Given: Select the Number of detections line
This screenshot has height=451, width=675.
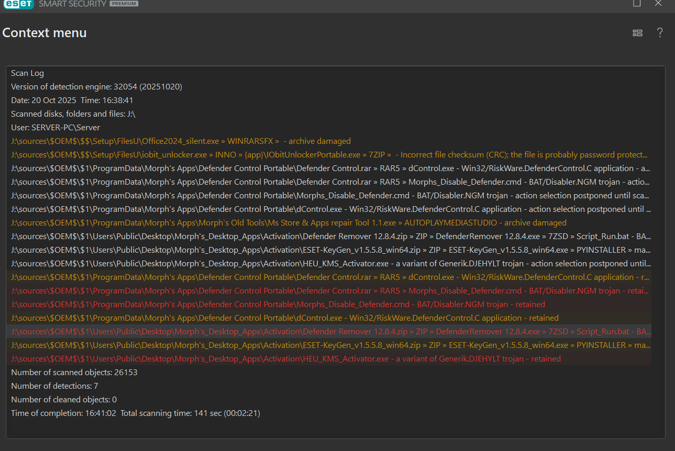Looking at the screenshot, I should click(x=54, y=386).
